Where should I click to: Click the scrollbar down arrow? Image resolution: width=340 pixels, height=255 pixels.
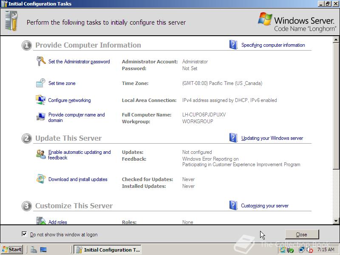[336, 221]
